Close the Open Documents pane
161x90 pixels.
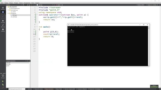29,61
